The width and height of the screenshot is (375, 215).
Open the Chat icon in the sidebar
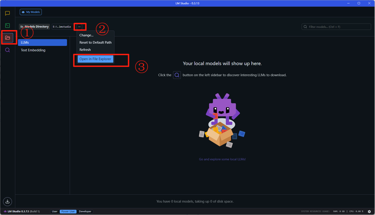(x=8, y=13)
